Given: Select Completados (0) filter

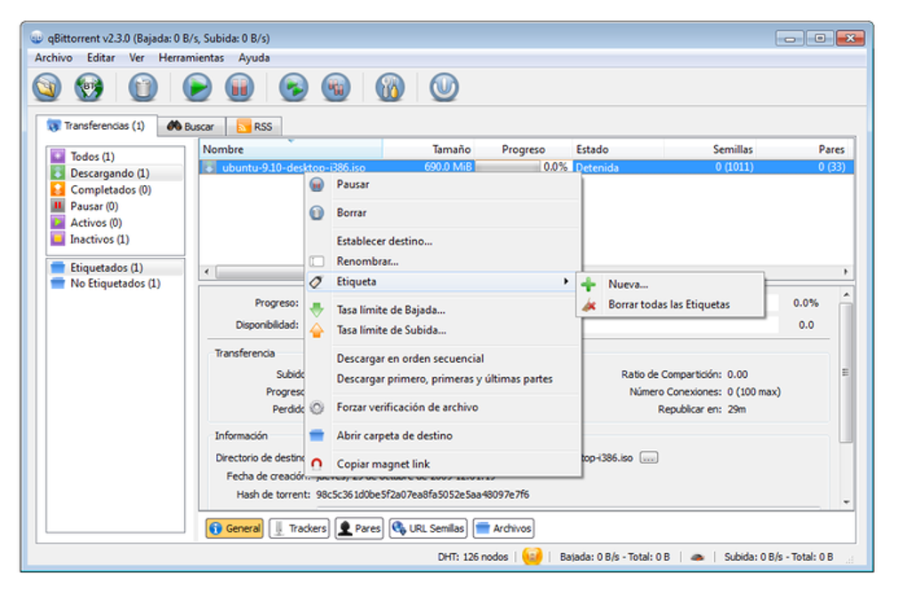Looking at the screenshot, I should 116,189.
